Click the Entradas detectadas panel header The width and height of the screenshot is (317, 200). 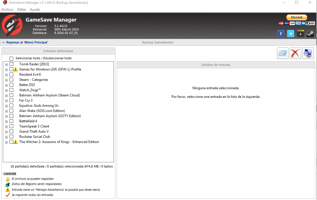pyautogui.click(x=58, y=51)
